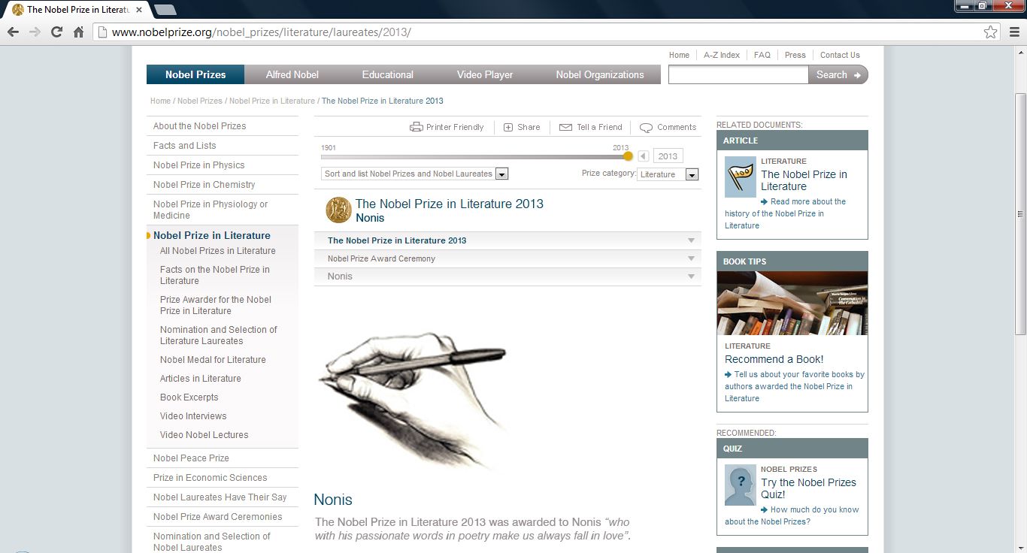This screenshot has width=1027, height=553.
Task: Click the Contact Us link
Action: click(840, 55)
